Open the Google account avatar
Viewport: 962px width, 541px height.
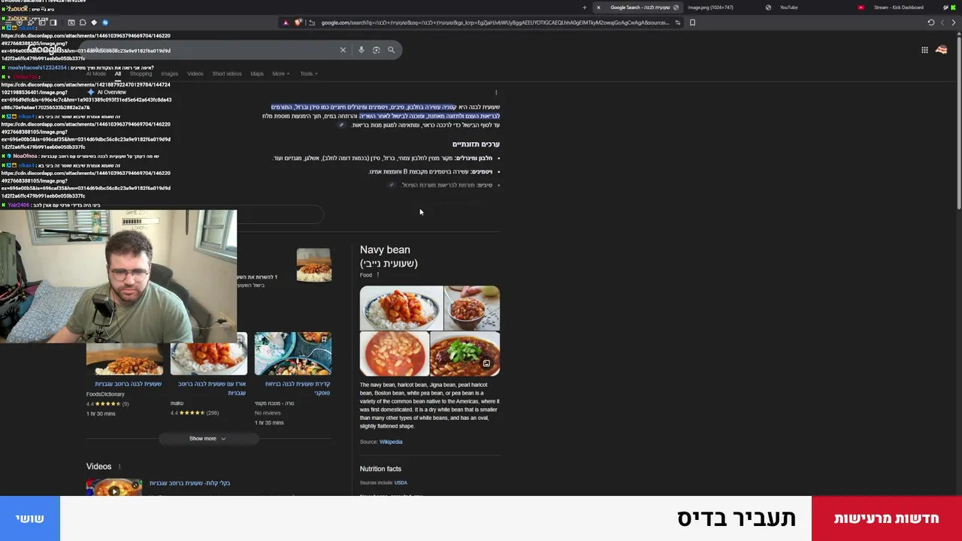(x=942, y=50)
